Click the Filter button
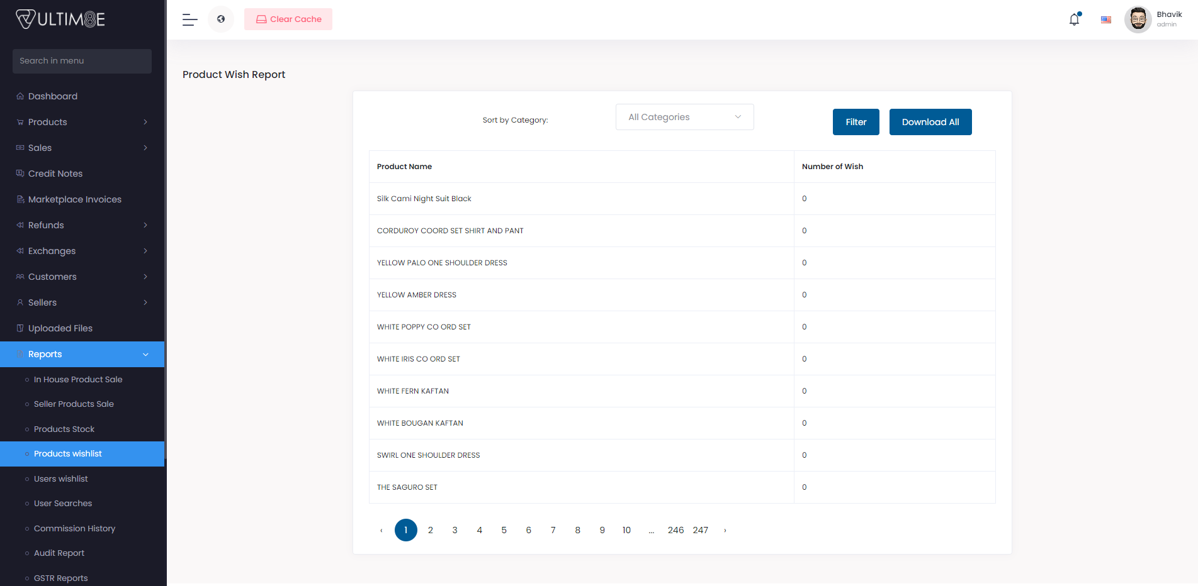This screenshot has width=1198, height=586. click(x=856, y=122)
